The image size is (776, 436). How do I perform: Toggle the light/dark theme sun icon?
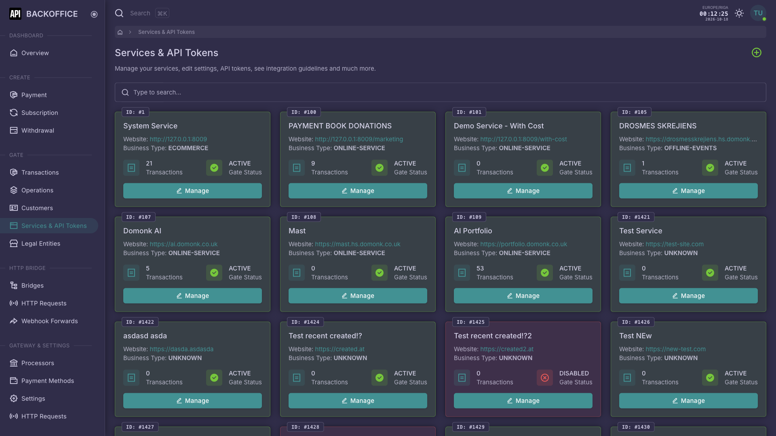coord(739,13)
